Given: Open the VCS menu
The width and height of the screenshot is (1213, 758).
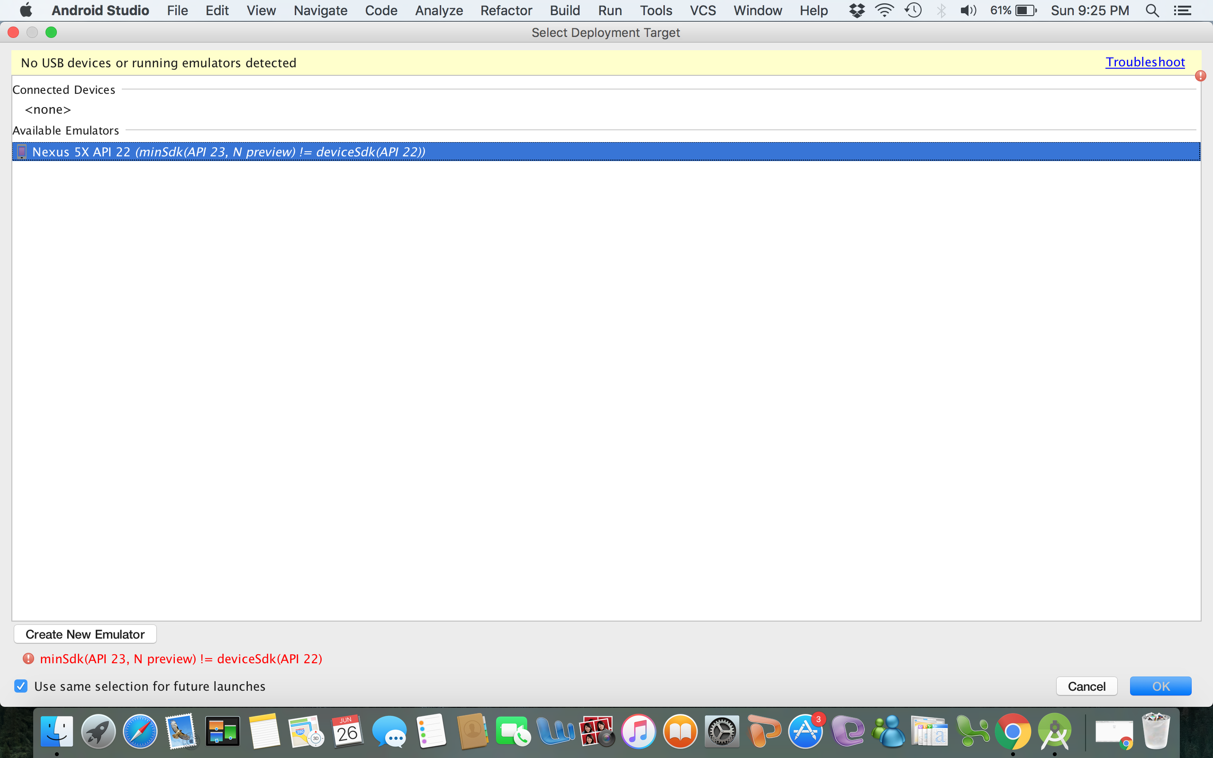Looking at the screenshot, I should pos(703,10).
